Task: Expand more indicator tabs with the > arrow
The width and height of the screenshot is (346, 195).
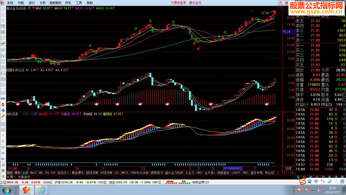Action: coord(278,173)
